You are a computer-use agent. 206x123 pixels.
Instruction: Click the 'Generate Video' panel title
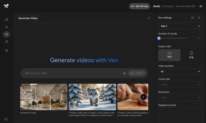point(28,18)
